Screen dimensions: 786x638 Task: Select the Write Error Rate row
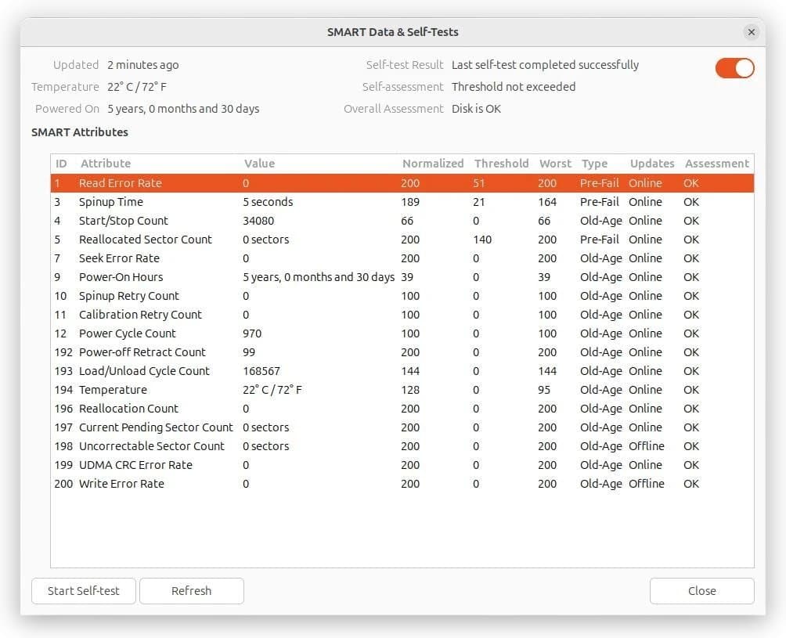[121, 484]
